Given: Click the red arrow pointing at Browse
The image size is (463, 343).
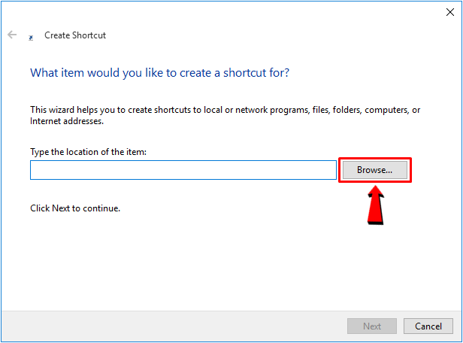Looking at the screenshot, I should [376, 205].
